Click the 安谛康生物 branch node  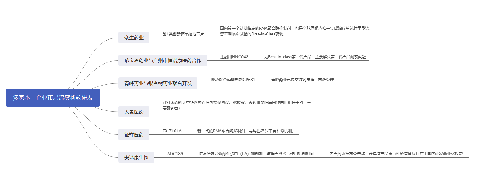click(136, 157)
